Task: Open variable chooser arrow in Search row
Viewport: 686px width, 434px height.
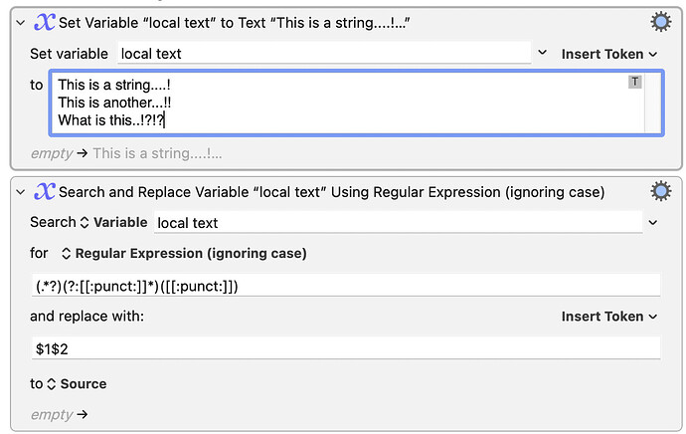Action: [653, 222]
